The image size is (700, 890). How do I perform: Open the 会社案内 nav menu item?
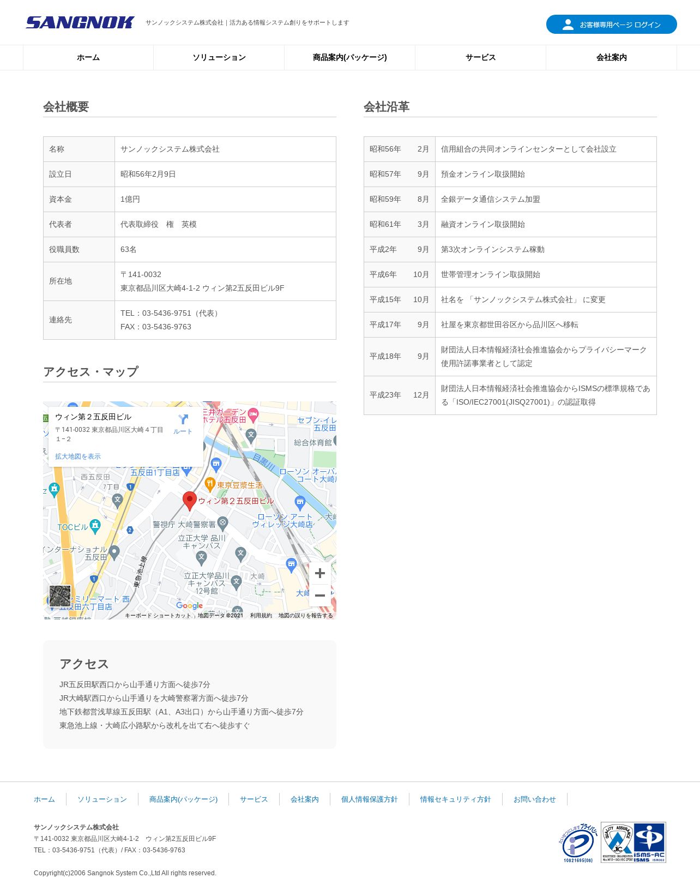(x=612, y=57)
